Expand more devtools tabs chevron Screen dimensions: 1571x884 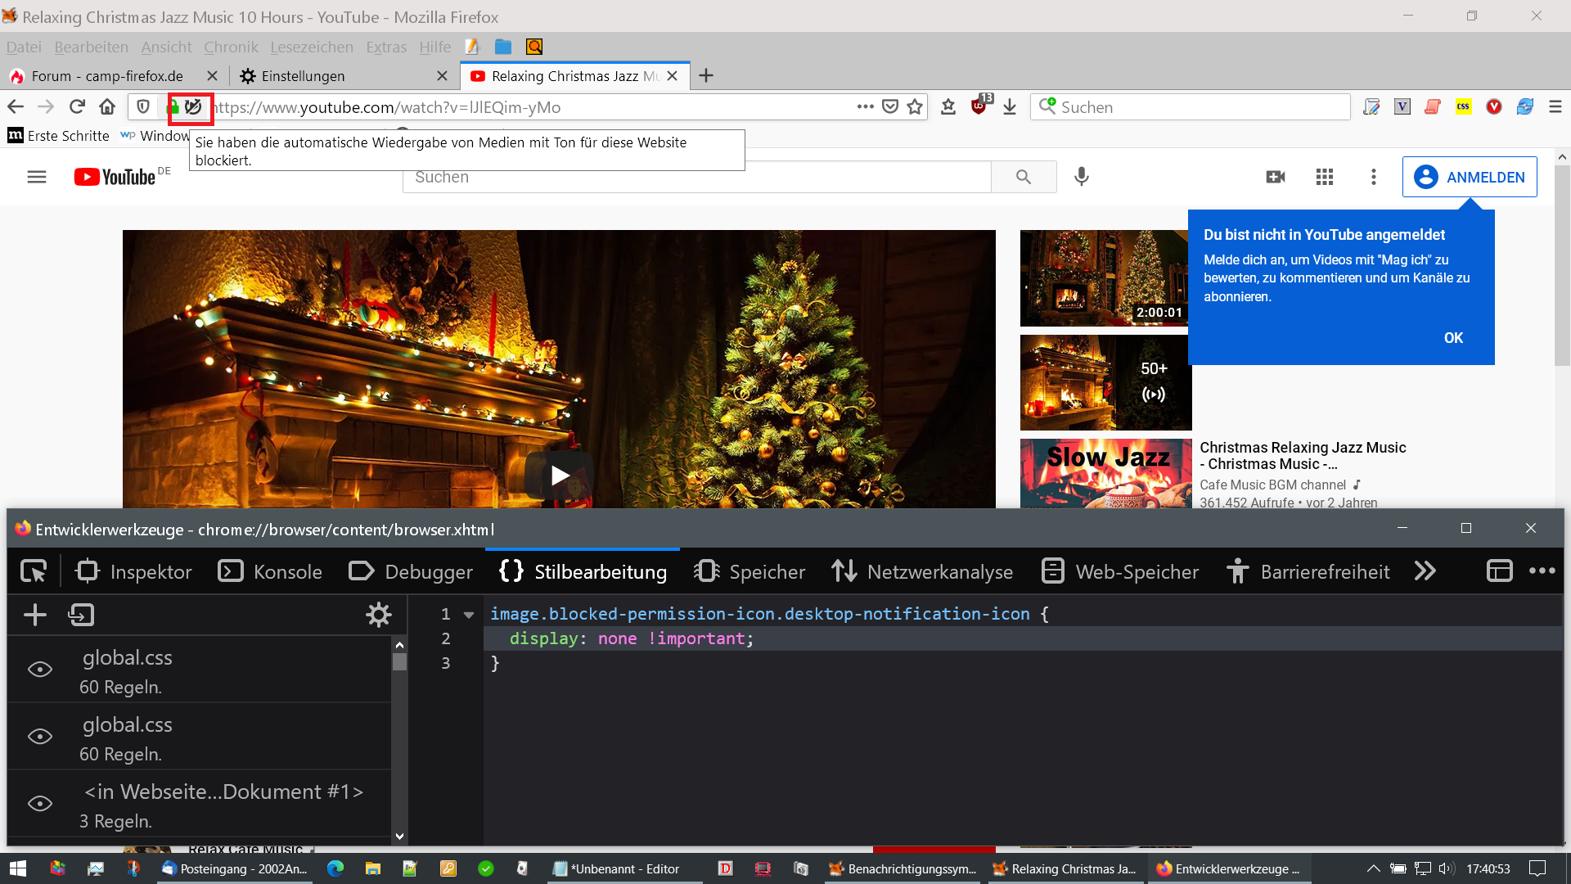pos(1425,571)
